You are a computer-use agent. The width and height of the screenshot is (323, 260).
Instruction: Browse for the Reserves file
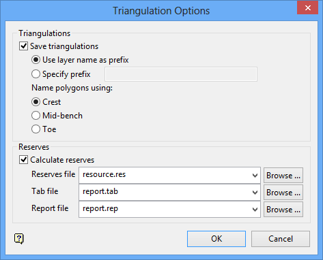pyautogui.click(x=283, y=176)
